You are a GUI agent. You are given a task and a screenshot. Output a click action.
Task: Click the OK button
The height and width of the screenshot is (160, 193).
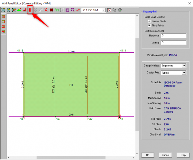coord(148,155)
